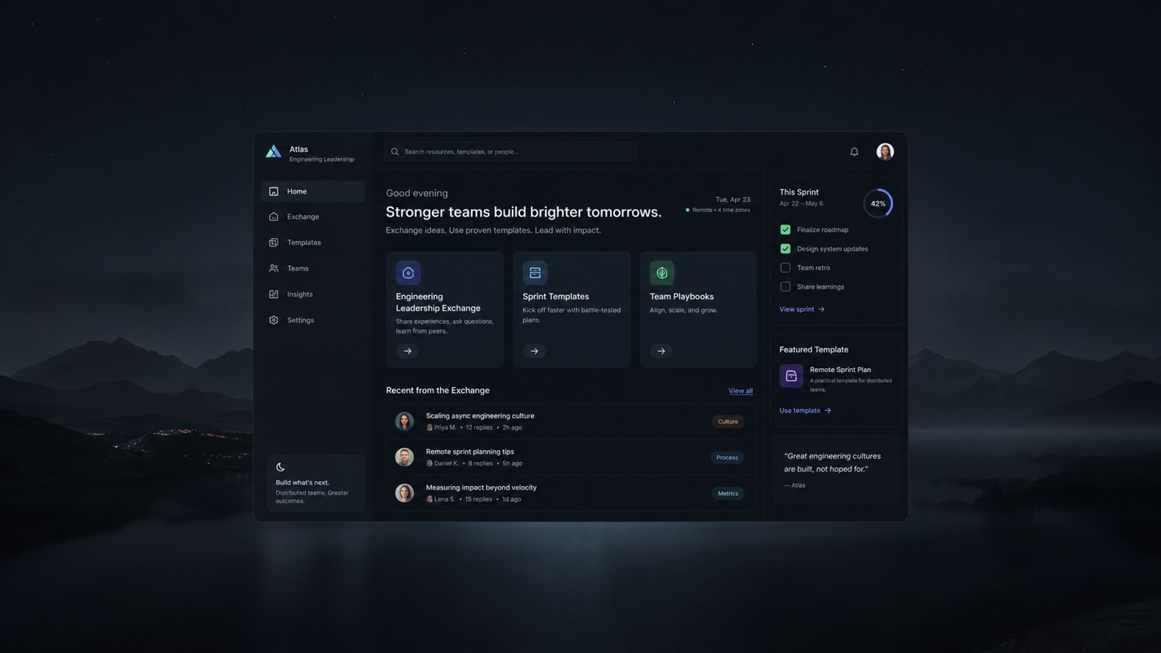Click the Sprint Templates card icon
Screen dimensions: 1161x653
(535, 273)
